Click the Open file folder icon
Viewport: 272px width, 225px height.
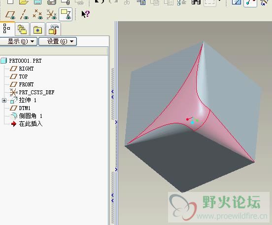24,2
